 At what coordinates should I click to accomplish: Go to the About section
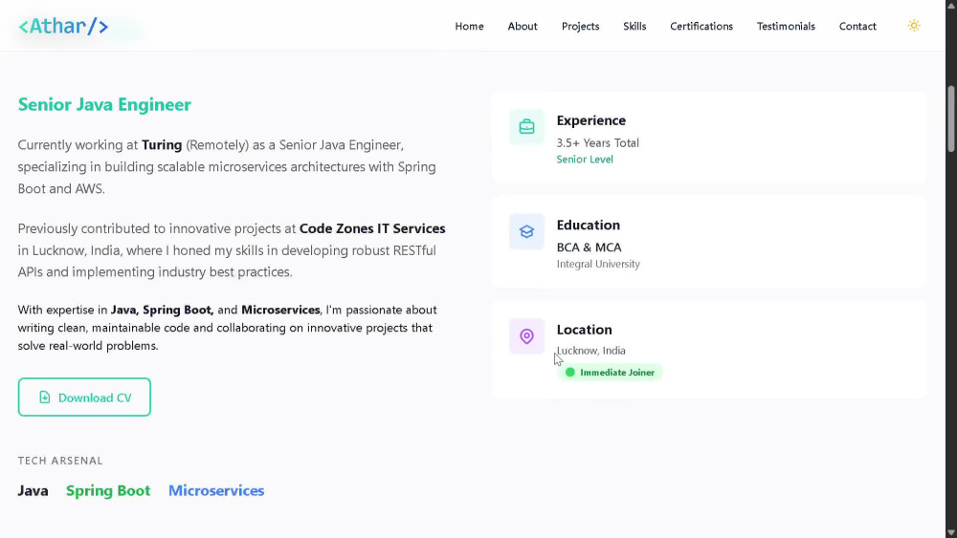[523, 26]
